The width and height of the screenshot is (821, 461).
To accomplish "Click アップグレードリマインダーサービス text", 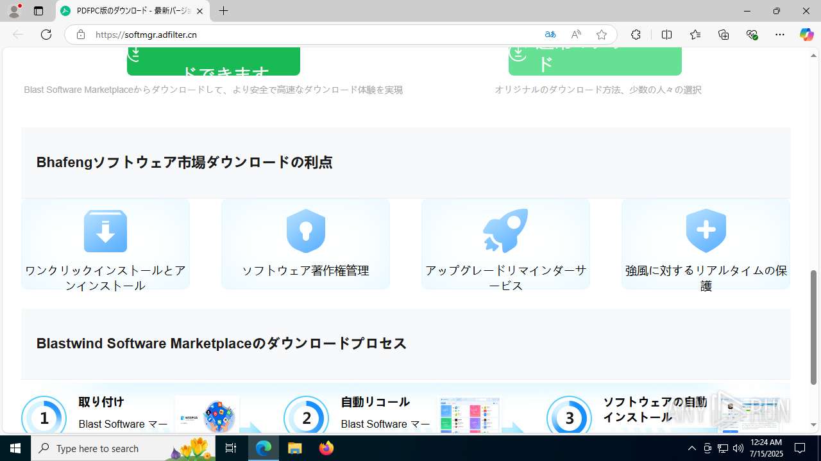I will (505, 278).
